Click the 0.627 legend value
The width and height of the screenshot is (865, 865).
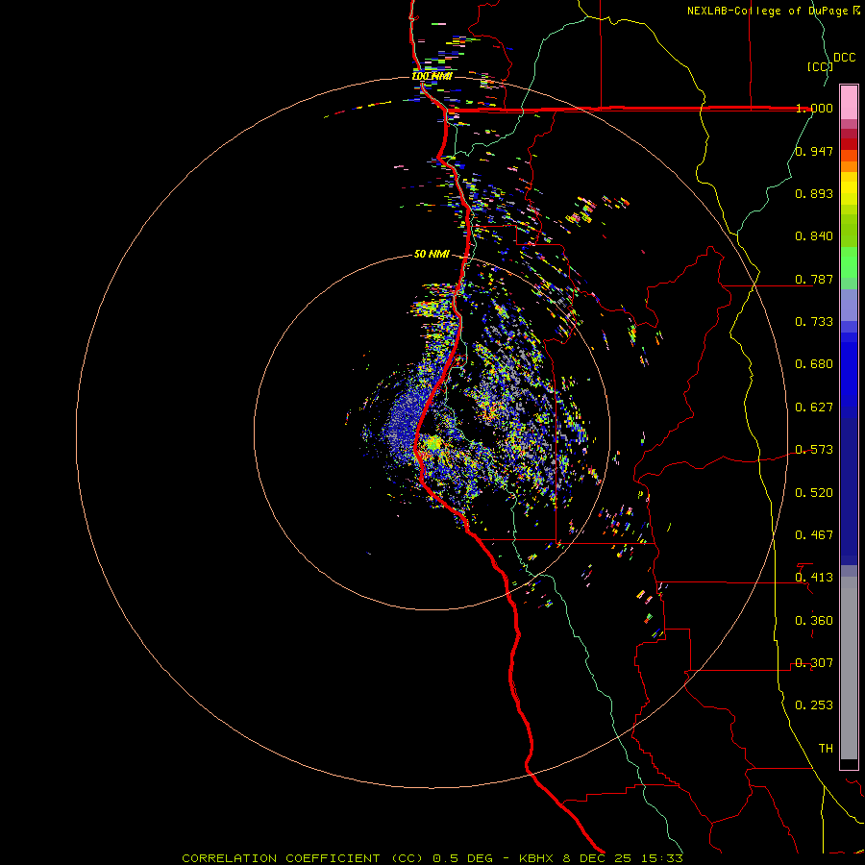(x=814, y=407)
